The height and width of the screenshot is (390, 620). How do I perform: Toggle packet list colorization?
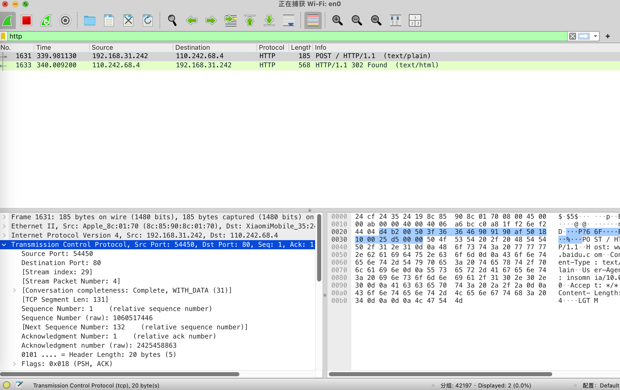313,20
